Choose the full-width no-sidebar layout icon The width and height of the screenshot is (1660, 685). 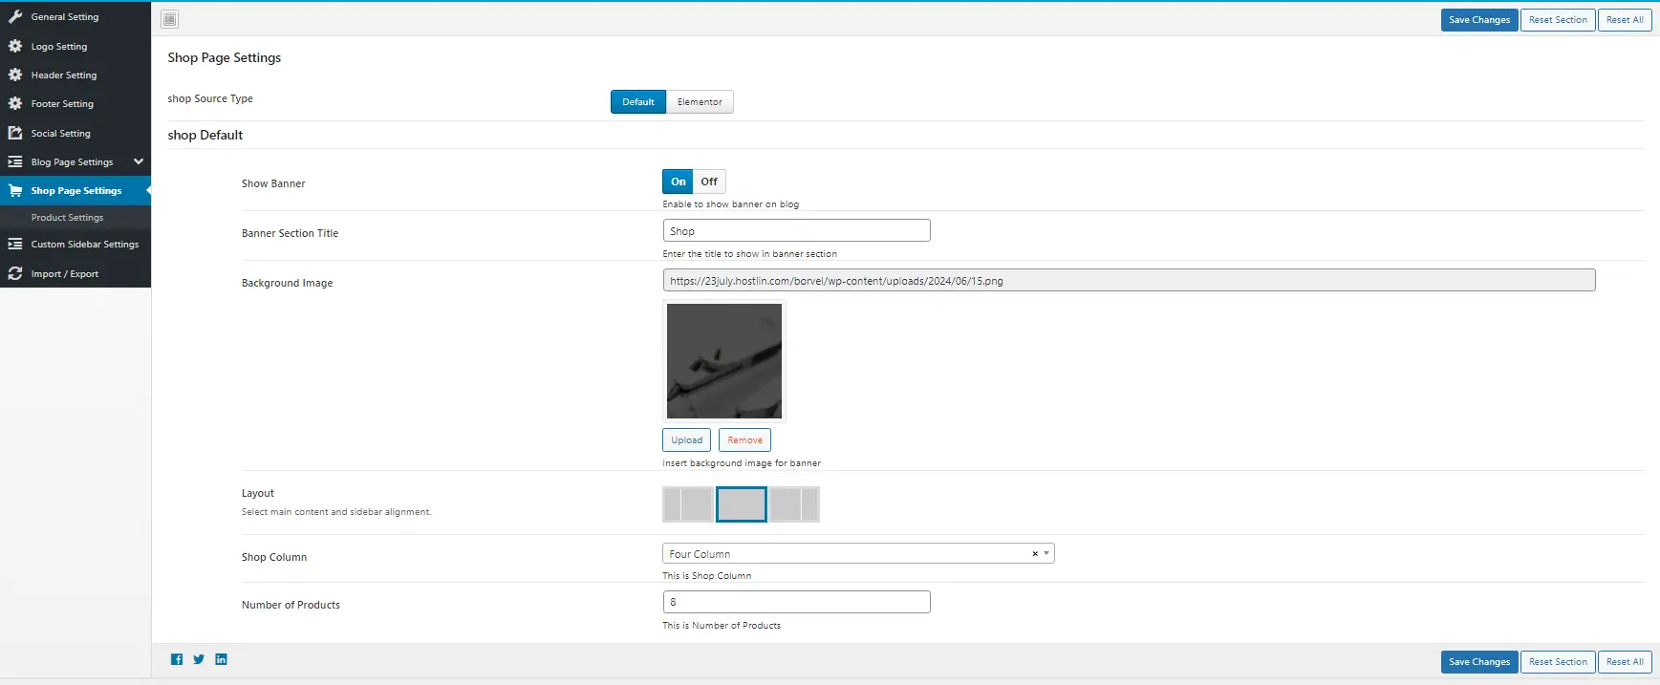[742, 504]
